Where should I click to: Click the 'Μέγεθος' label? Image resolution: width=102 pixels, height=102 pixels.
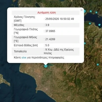point(19,25)
